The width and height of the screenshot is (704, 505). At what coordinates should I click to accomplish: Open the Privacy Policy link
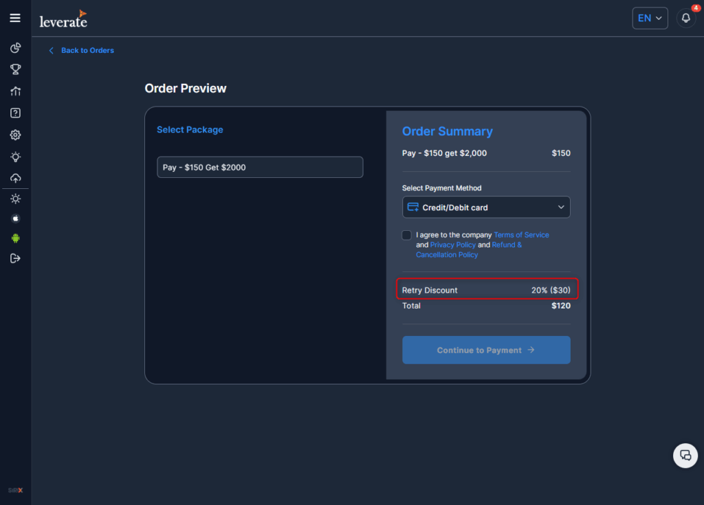(452, 245)
